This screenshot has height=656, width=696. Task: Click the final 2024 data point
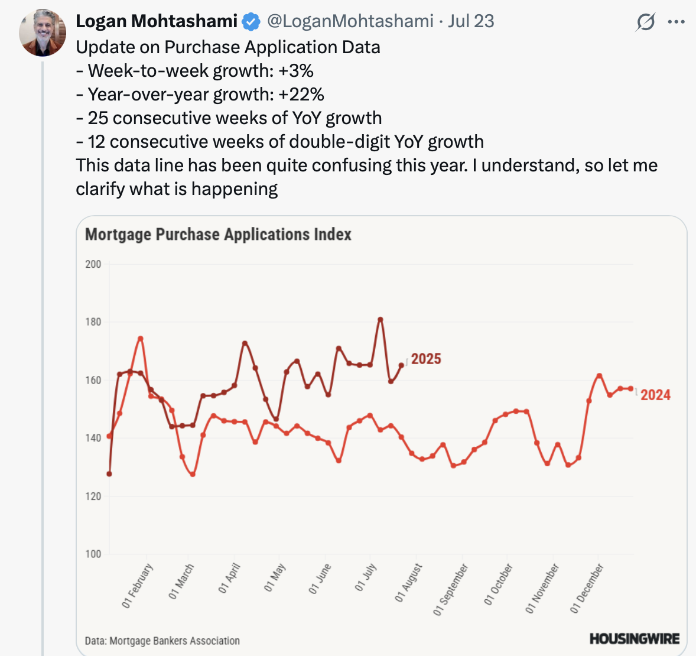click(631, 389)
